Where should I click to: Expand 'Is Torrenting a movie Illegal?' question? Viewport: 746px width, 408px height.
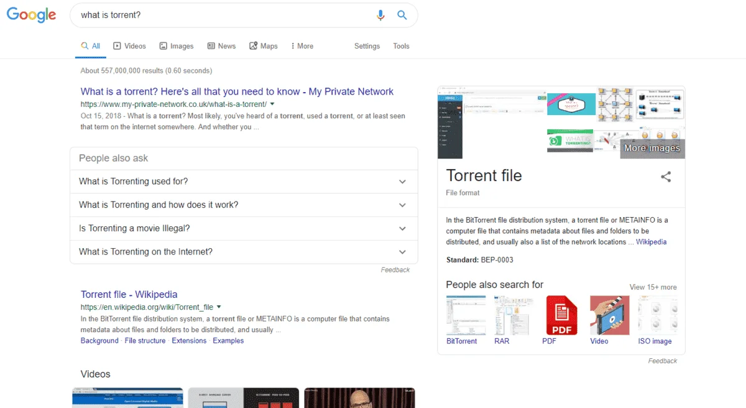click(244, 228)
